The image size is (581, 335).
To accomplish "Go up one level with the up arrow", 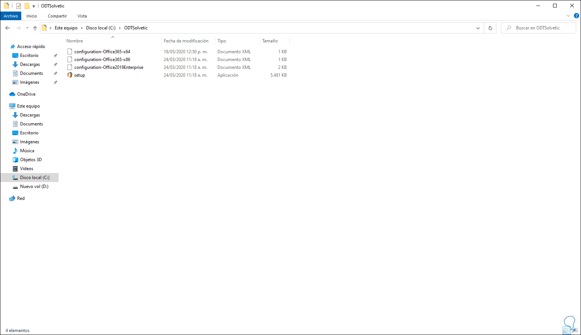I will (35, 28).
